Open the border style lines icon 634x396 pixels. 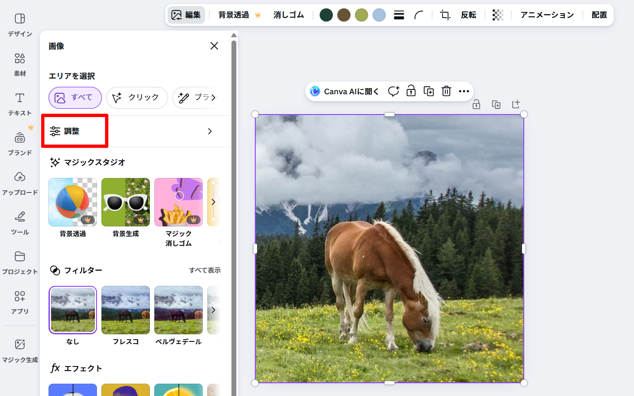pyautogui.click(x=399, y=15)
